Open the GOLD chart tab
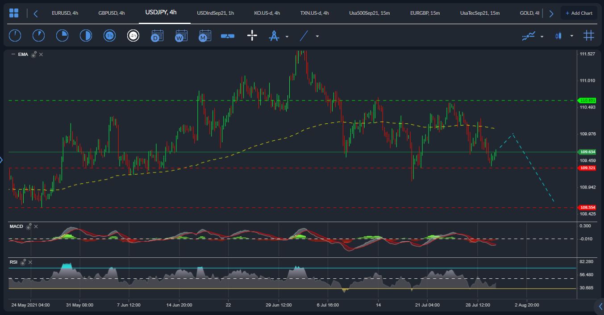604x315 pixels. pos(529,13)
